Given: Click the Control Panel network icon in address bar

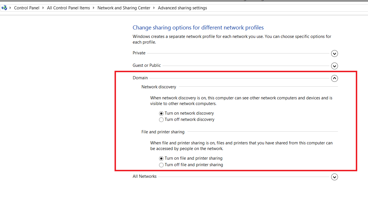Looking at the screenshot, I should pos(4,8).
